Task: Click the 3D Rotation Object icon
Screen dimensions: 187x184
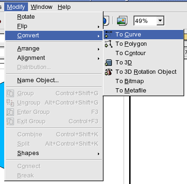Action: [109, 72]
